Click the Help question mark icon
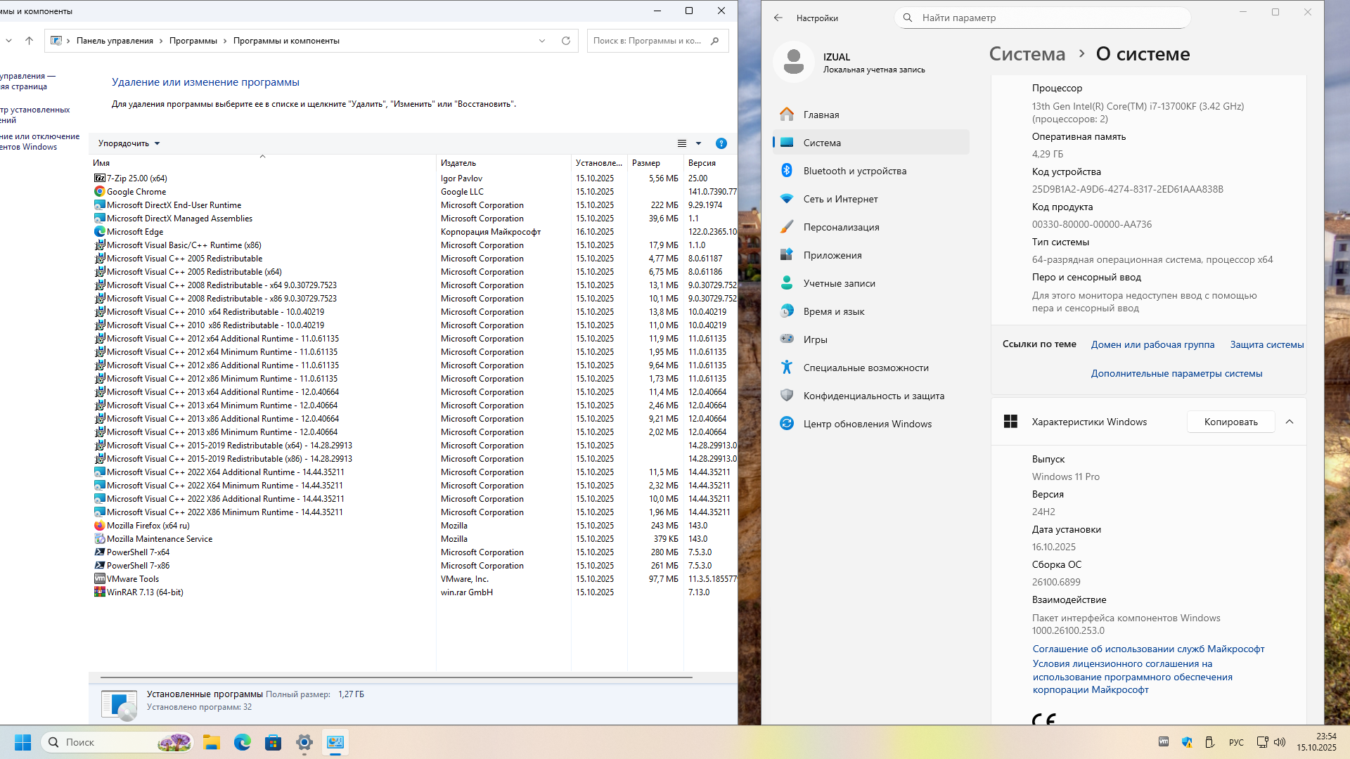The width and height of the screenshot is (1350, 759). click(721, 143)
